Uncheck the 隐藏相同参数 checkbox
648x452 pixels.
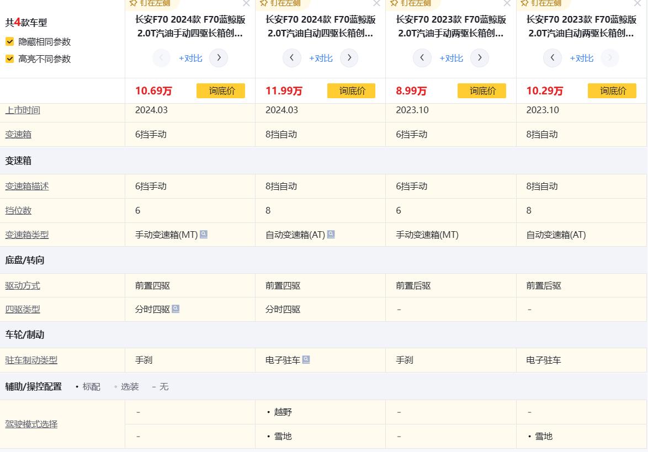point(9,42)
